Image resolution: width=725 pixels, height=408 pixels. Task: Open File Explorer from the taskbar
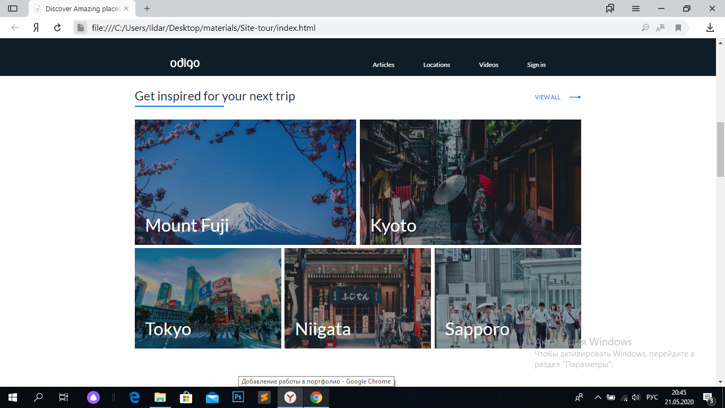click(160, 397)
